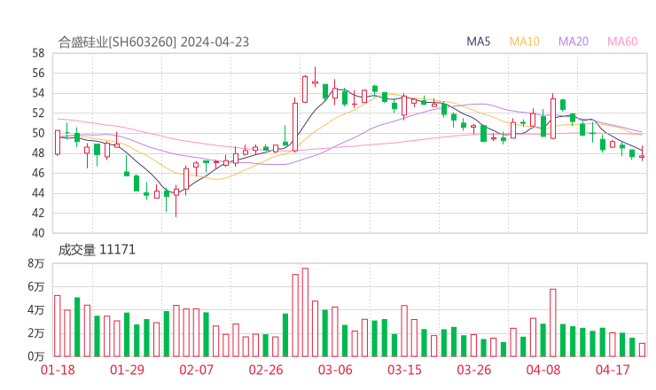The height and width of the screenshot is (390, 656).
Task: Click the 2万 volume axis label
Action: (x=36, y=333)
